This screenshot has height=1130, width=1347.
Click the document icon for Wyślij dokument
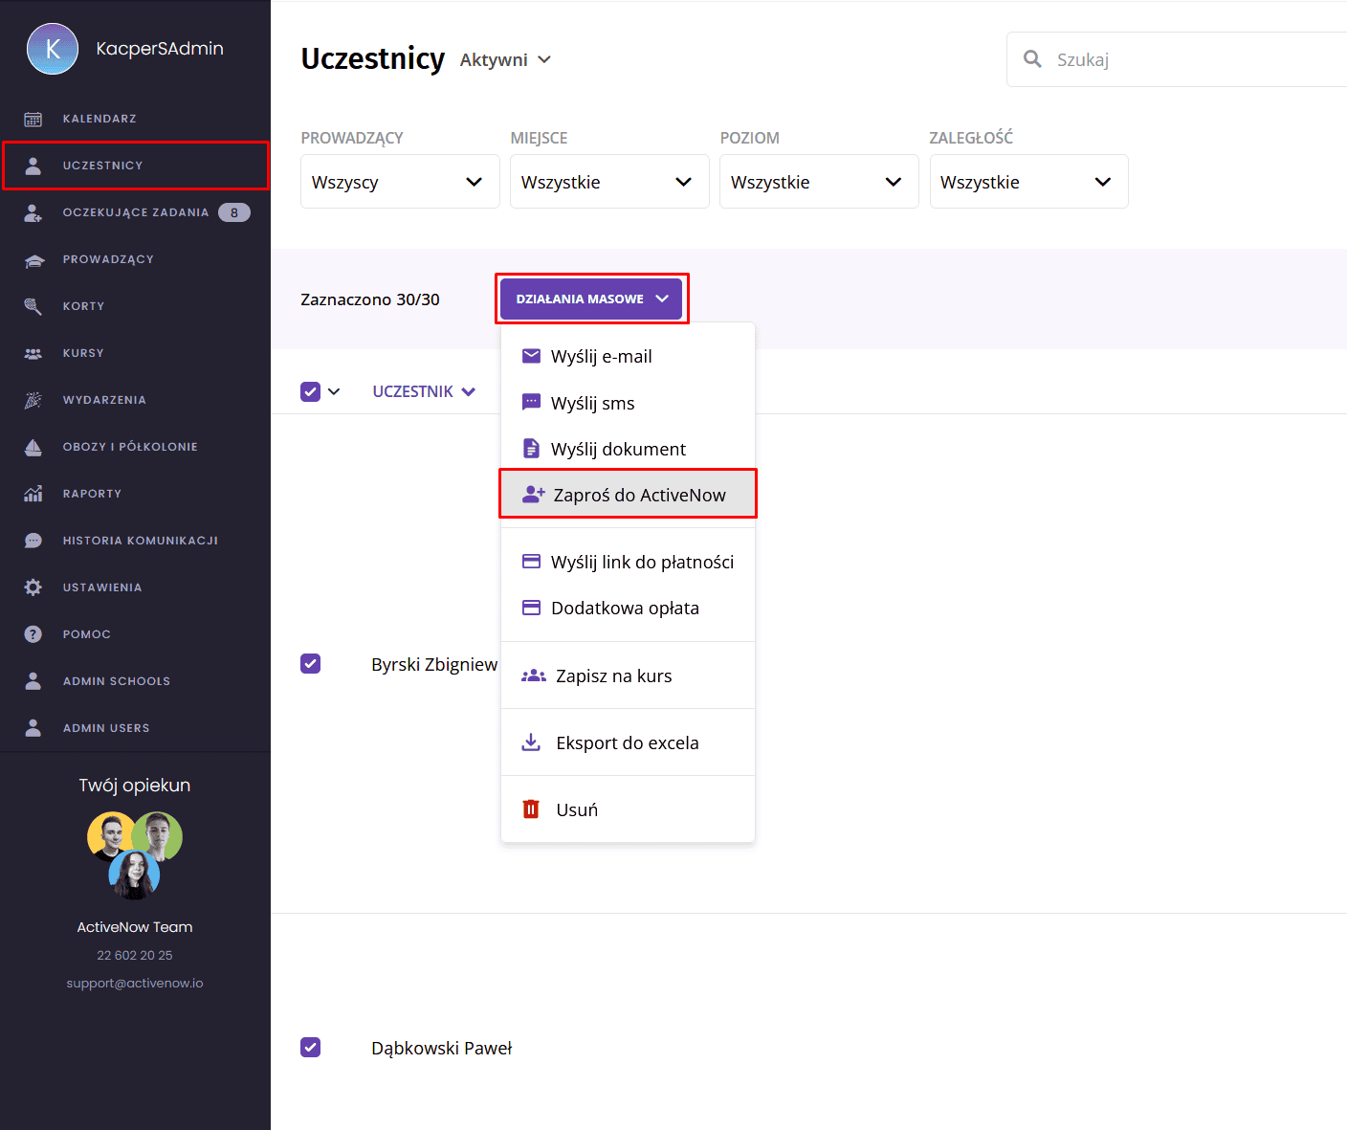tap(531, 448)
